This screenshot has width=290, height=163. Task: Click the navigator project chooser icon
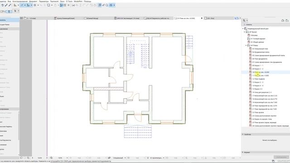click(x=244, y=20)
